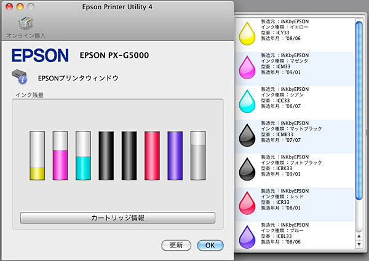Select the cyan ink level bar

point(83,156)
